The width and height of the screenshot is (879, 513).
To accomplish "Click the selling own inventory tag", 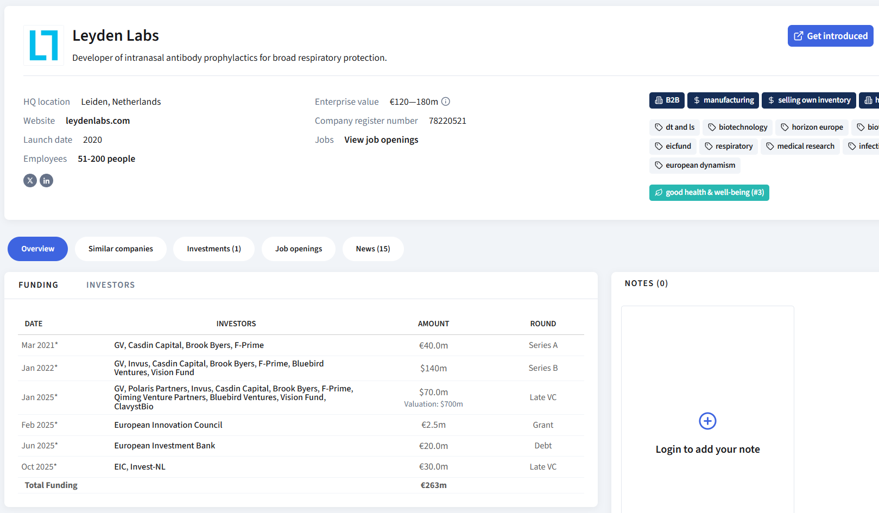I will [x=808, y=100].
